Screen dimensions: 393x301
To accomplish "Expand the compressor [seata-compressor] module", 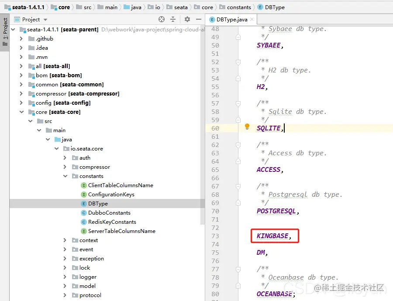I will pos(21,94).
